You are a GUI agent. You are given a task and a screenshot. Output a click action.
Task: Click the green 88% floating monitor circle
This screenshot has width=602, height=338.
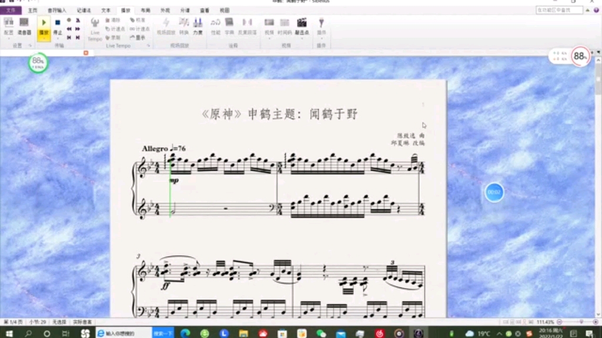click(38, 62)
